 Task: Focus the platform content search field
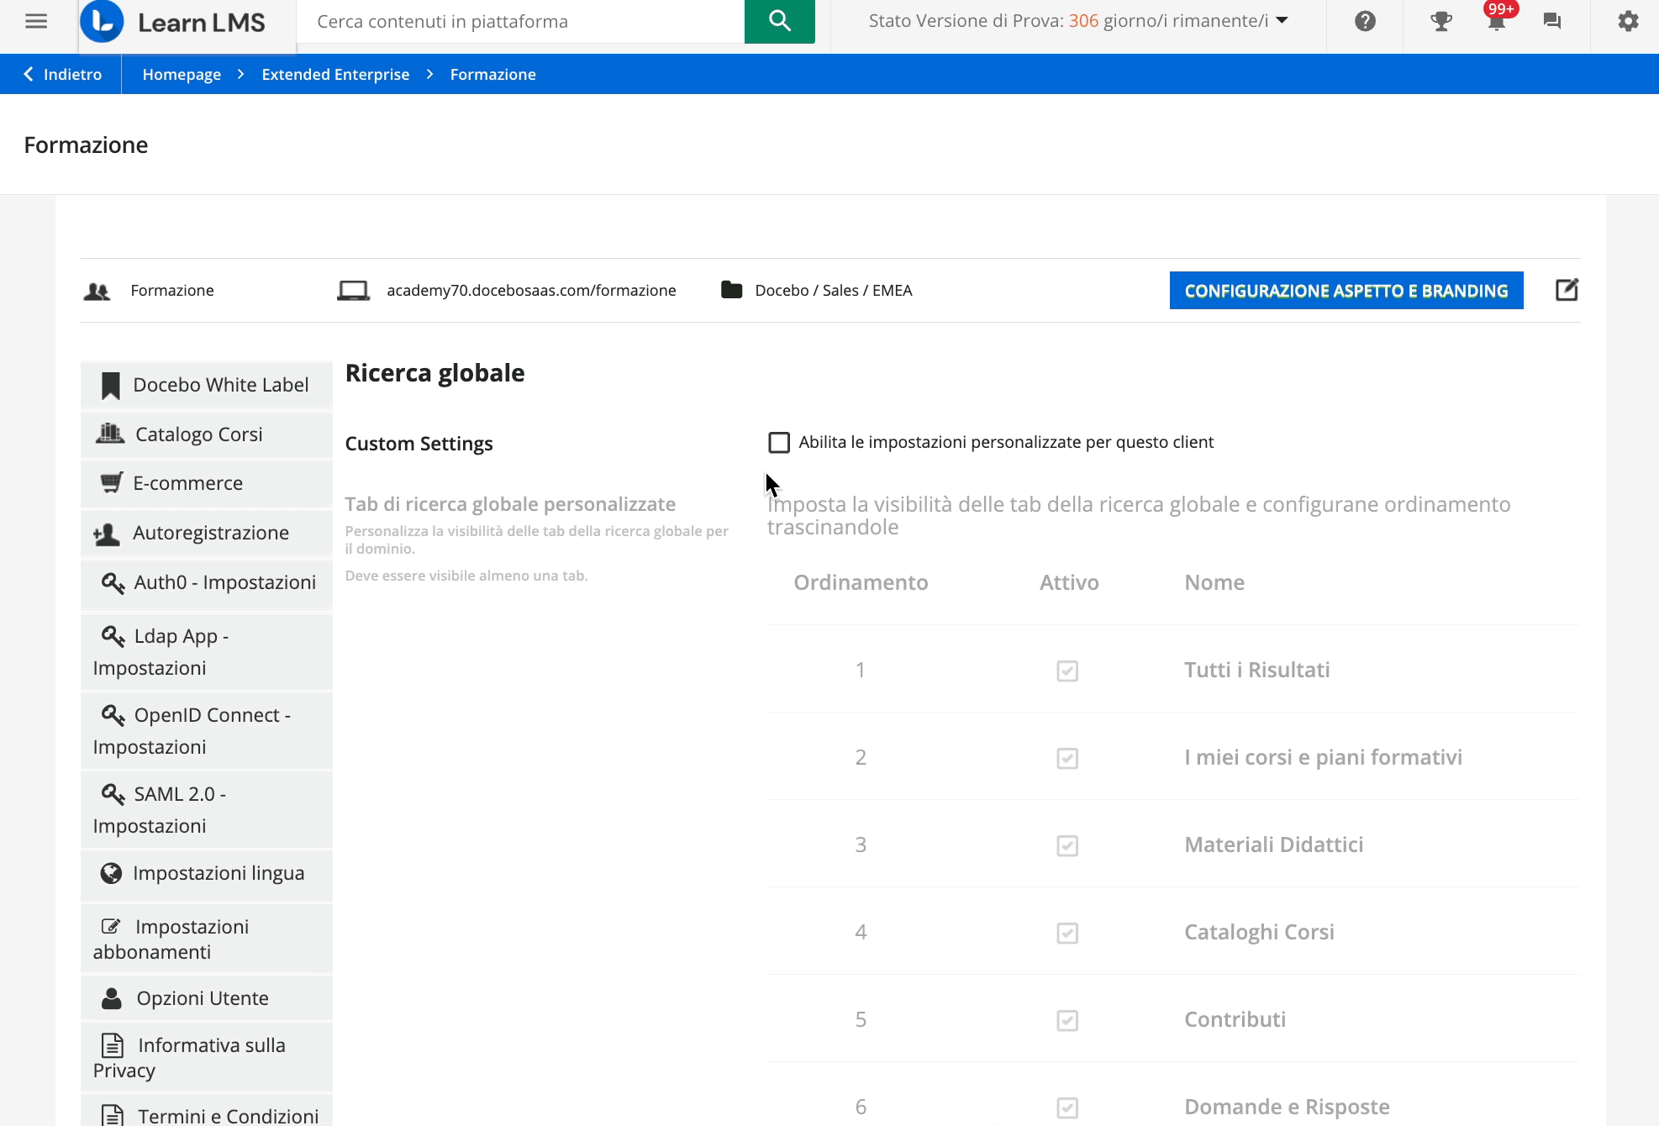[x=521, y=22]
